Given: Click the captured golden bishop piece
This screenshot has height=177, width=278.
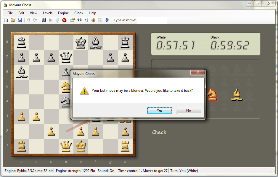Looking at the screenshot, I should (x=237, y=95).
